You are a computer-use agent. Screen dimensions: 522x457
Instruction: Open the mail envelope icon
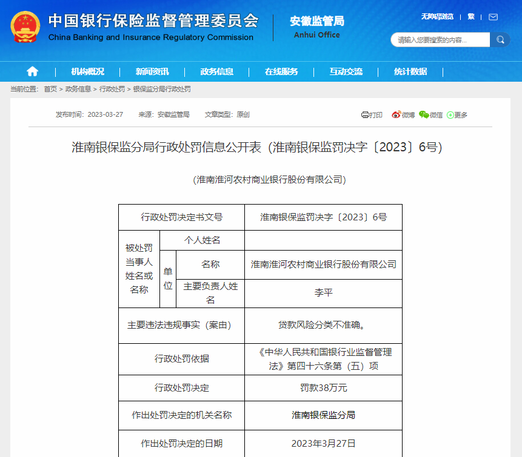click(493, 17)
